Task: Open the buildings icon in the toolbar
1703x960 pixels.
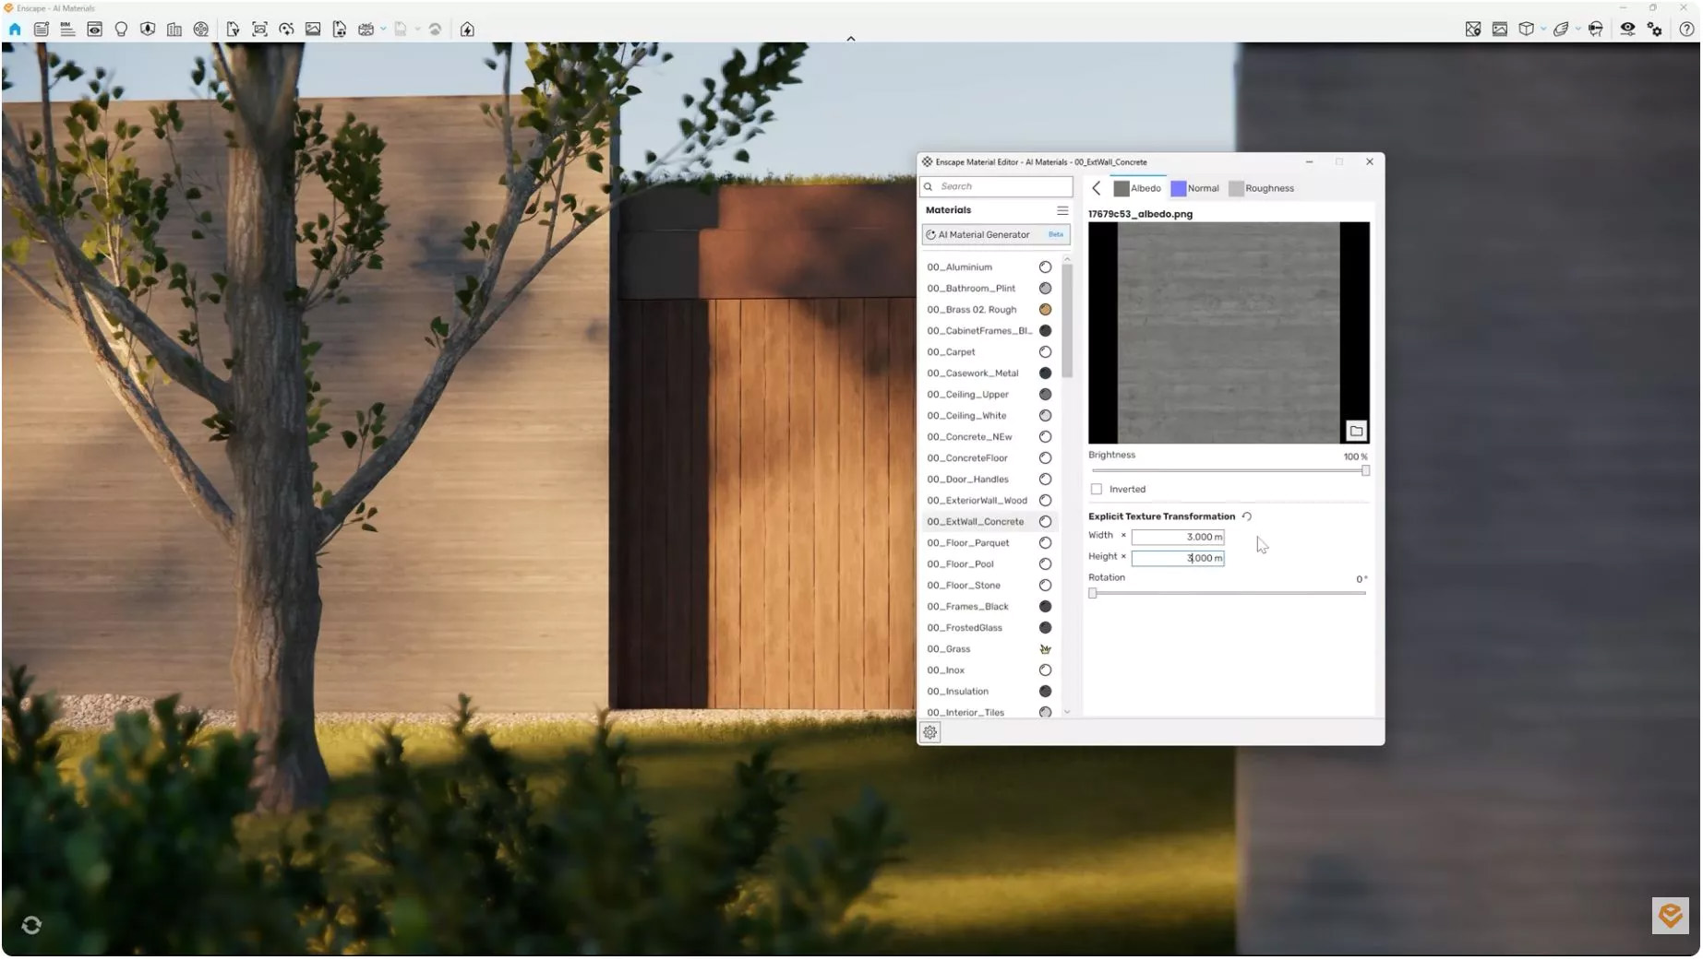Action: pos(174,30)
